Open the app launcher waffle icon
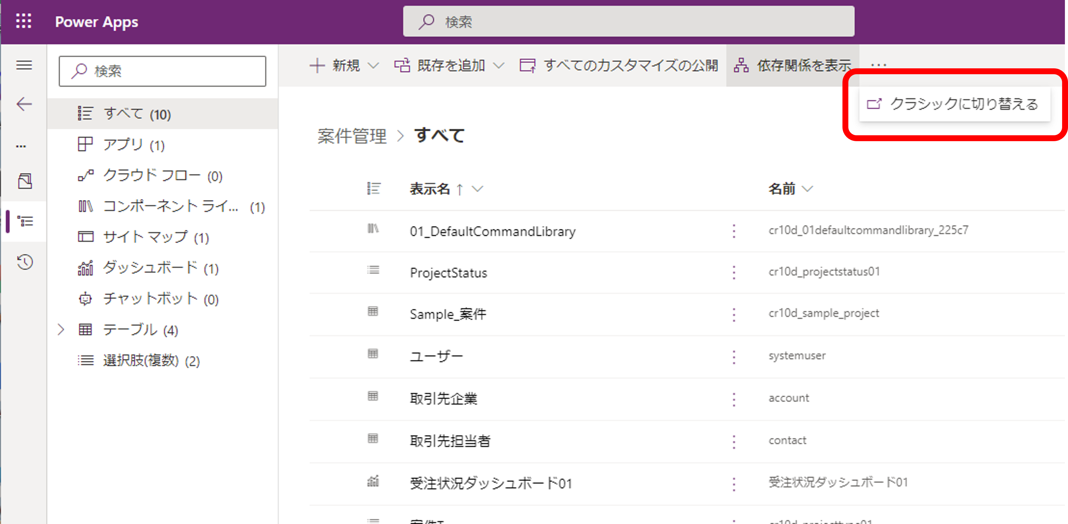This screenshot has height=524, width=1068. click(x=24, y=21)
